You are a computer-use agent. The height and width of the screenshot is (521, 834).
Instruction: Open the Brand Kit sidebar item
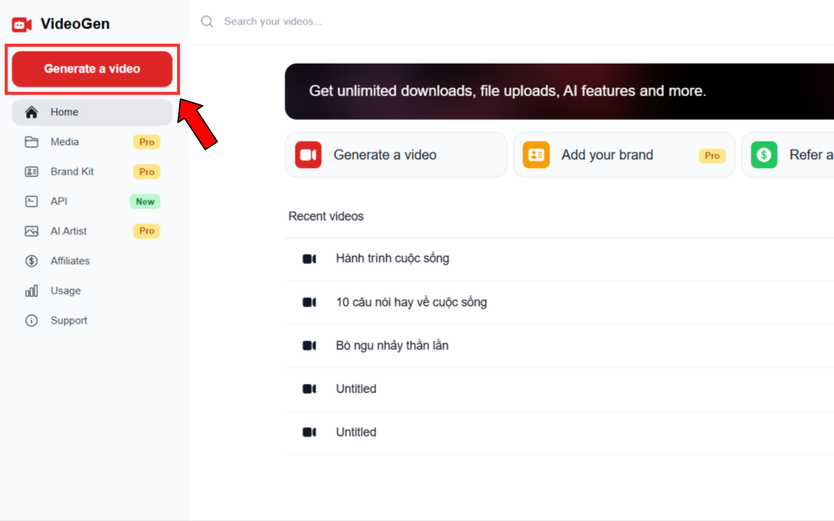92,171
